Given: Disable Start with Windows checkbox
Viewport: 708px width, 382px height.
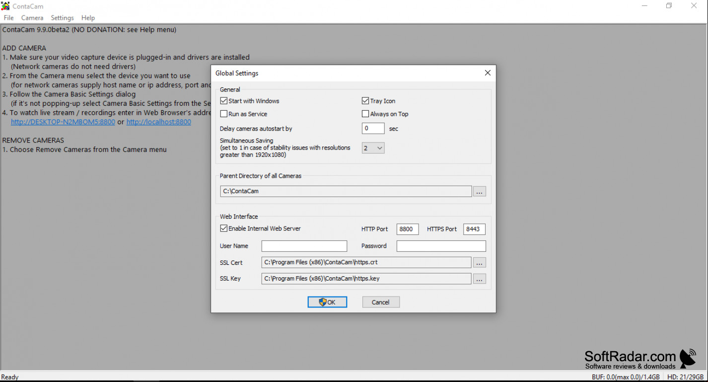Looking at the screenshot, I should pos(224,101).
